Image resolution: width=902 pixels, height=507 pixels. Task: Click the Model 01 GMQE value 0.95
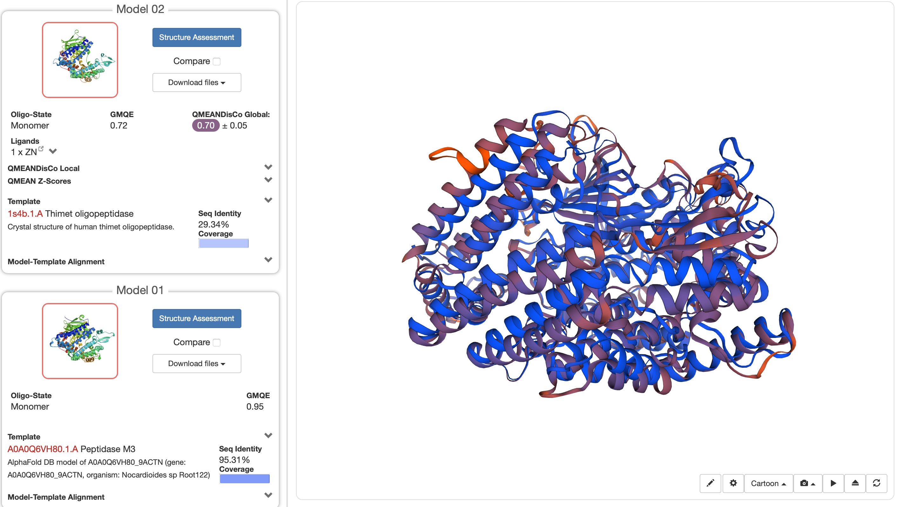(255, 406)
